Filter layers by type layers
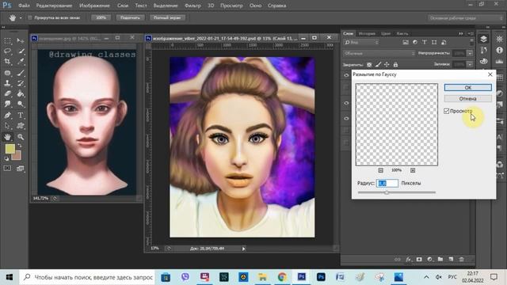Image resolution: width=507 pixels, height=285 pixels. tap(425, 42)
